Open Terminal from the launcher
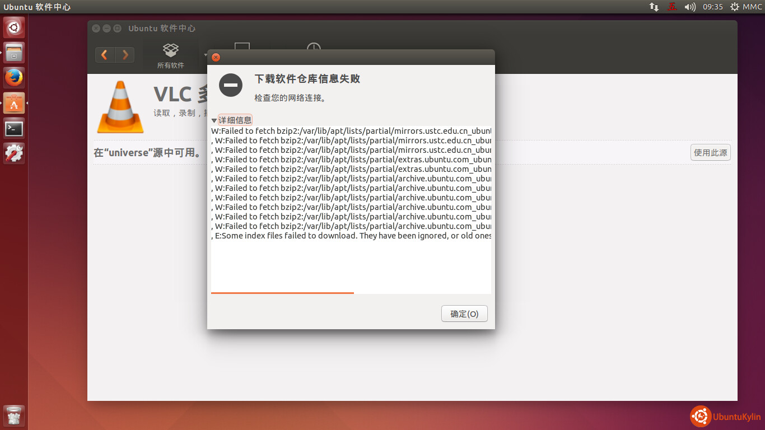Screen dimensions: 765x430 (x=14, y=128)
